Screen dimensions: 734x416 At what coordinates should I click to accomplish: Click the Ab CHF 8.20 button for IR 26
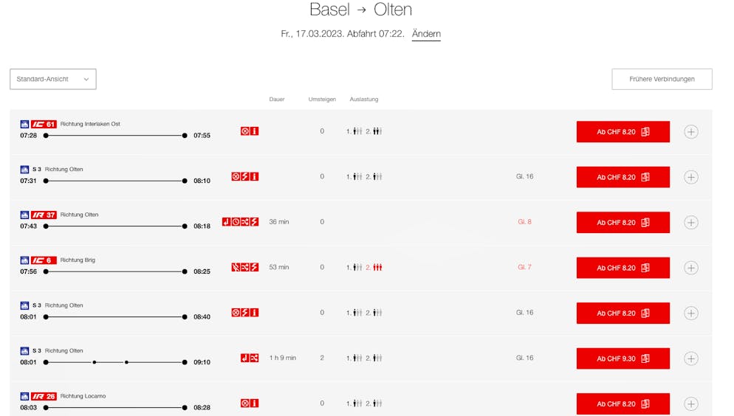point(622,404)
